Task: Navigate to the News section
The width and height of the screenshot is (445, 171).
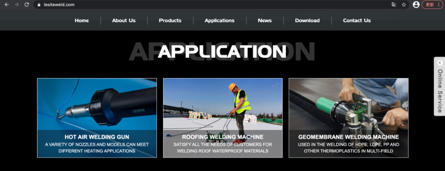Action: tap(265, 21)
